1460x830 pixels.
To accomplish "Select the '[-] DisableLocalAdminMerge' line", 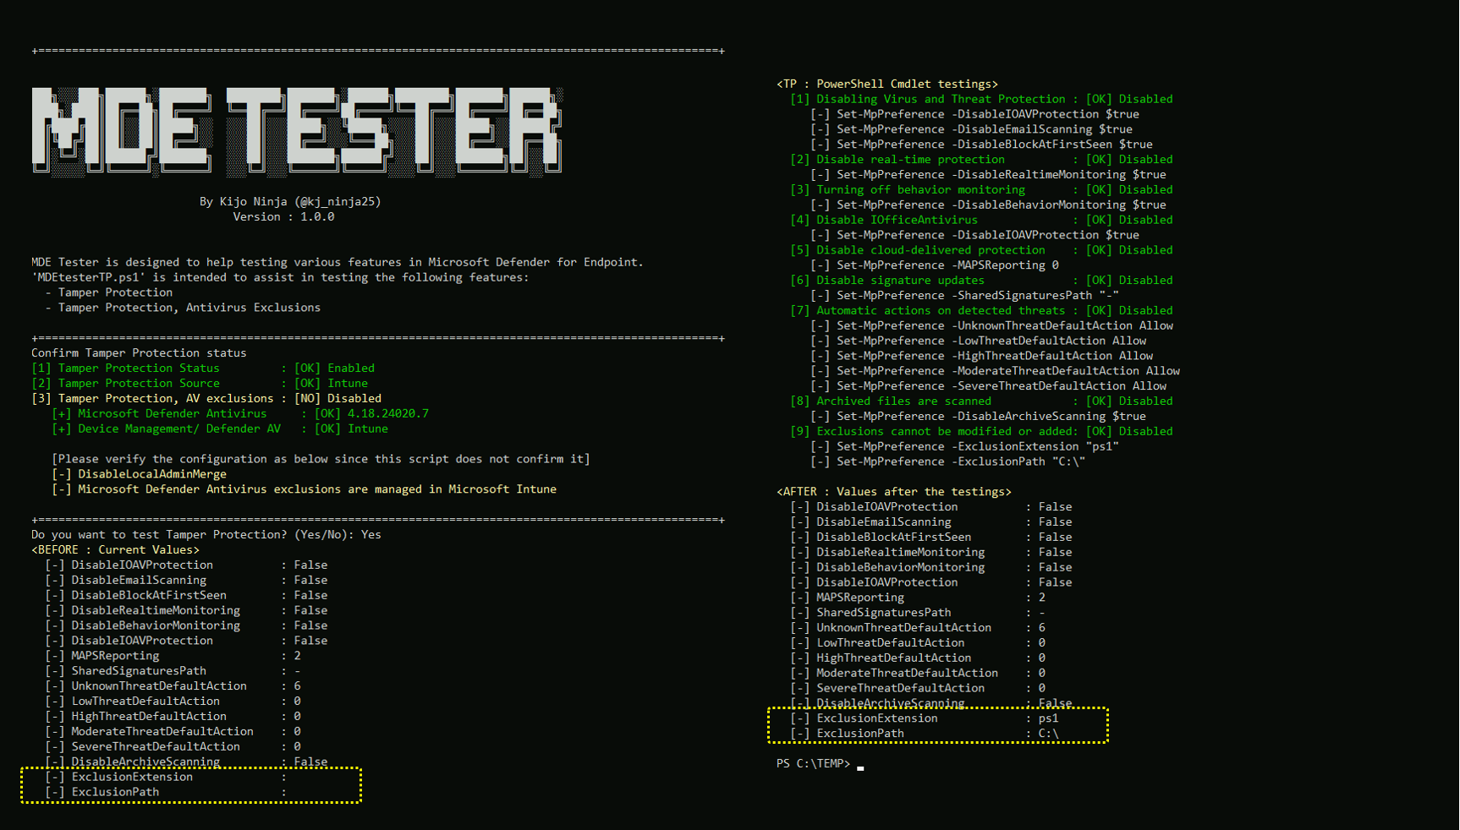I will pyautogui.click(x=139, y=474).
